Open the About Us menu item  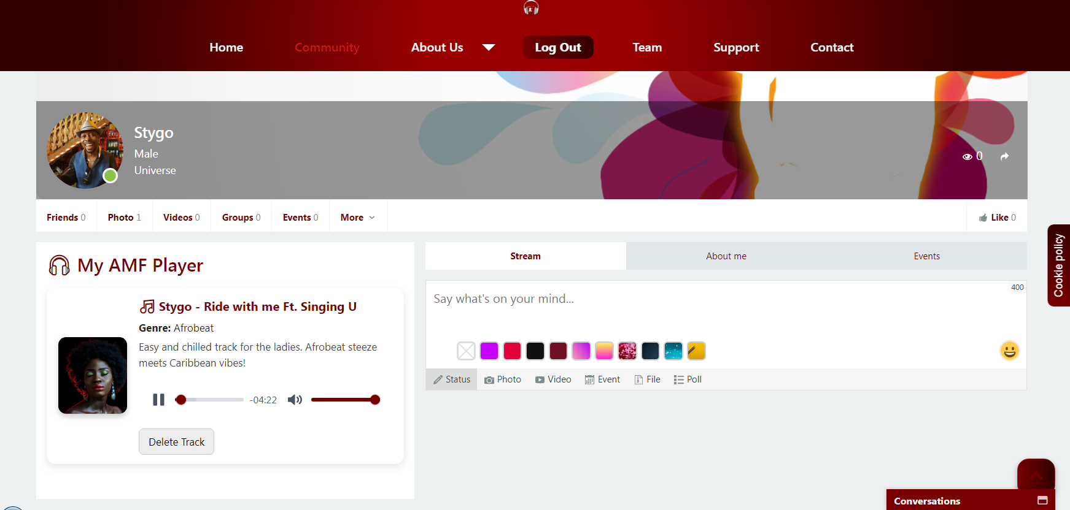click(437, 47)
